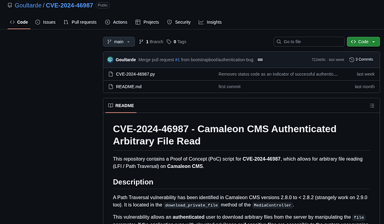Open pull request #1 link
The image size is (384, 224).
pyautogui.click(x=177, y=59)
